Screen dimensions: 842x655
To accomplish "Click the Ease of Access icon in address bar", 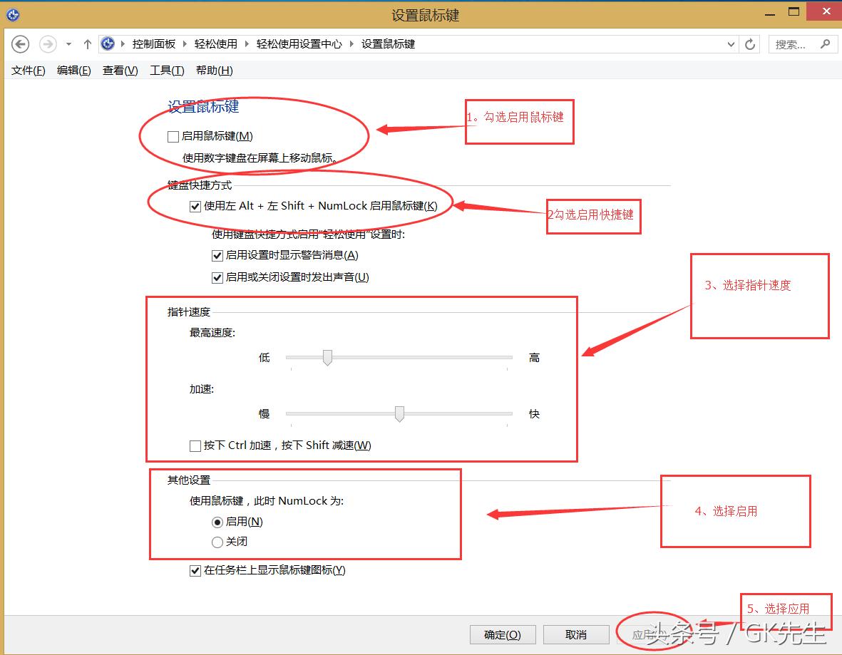I will click(x=108, y=43).
